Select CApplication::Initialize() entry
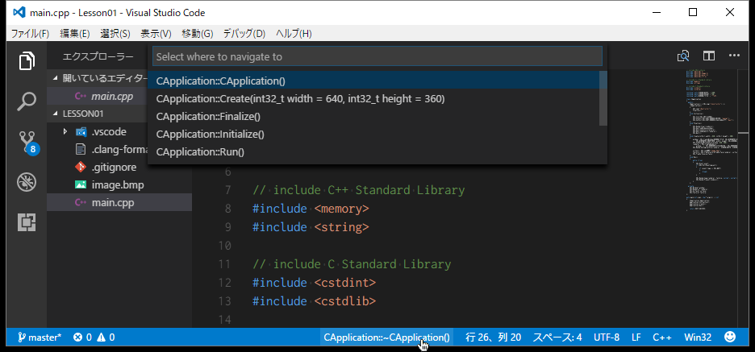Screen dimensions: 755x352 [377, 135]
